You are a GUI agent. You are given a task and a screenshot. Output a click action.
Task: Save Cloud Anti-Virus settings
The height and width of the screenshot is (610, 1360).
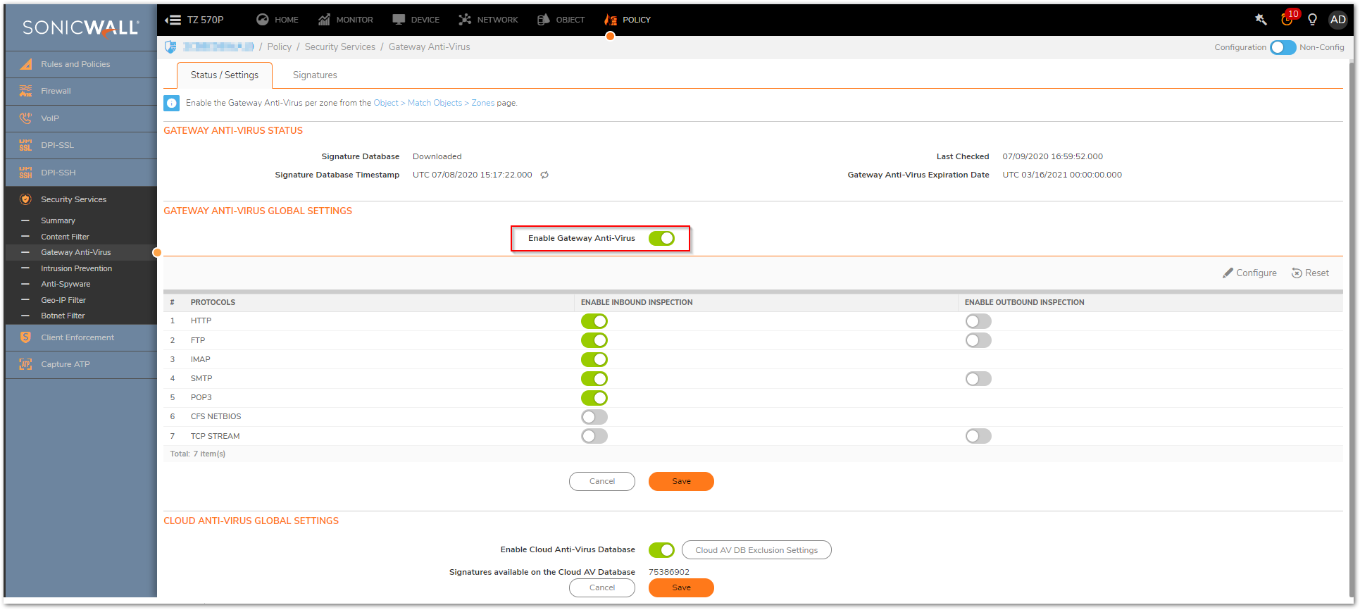click(681, 587)
